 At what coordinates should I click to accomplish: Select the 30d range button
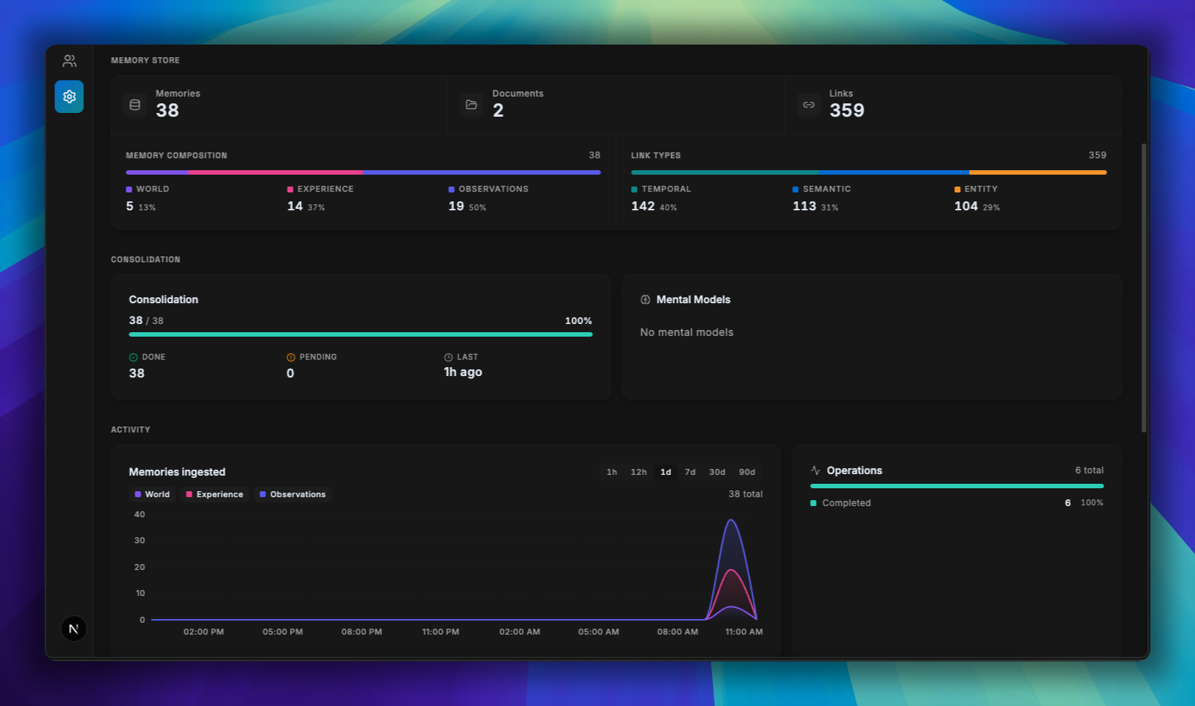coord(716,472)
